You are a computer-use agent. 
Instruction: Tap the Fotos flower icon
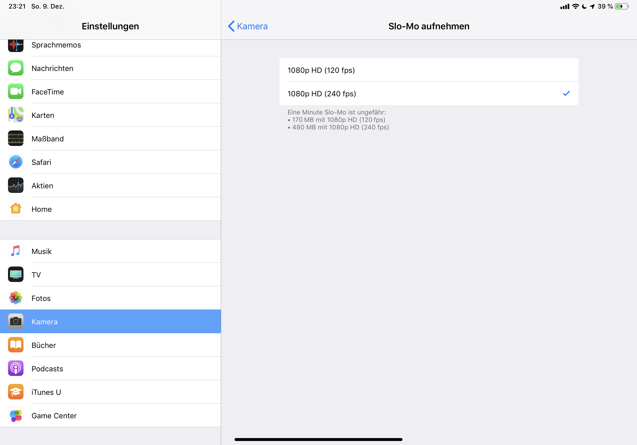point(15,298)
